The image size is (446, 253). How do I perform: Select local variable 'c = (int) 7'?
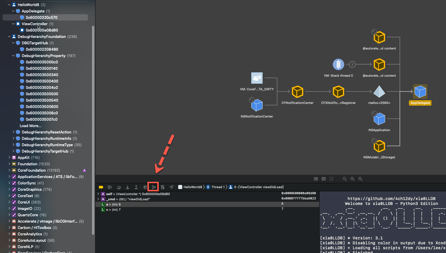click(207, 210)
